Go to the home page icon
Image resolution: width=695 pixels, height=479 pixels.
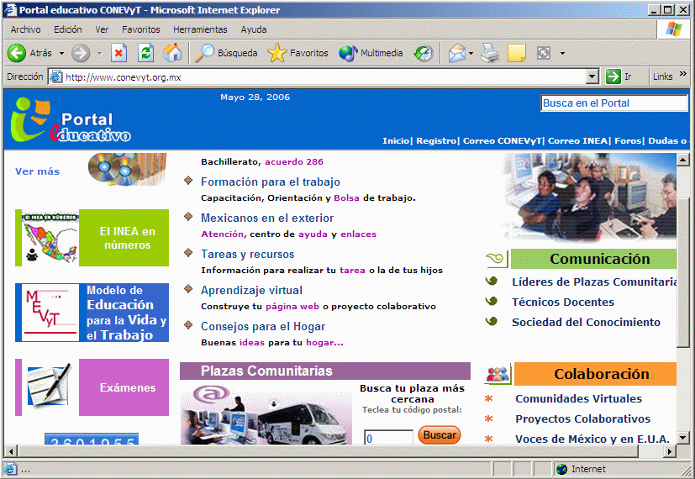pos(172,53)
